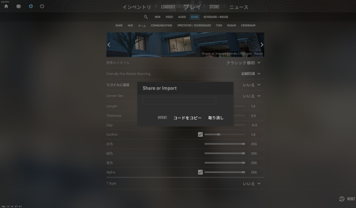Click コードをコピー to copy the code
The width and height of the screenshot is (356, 208).
[187, 118]
